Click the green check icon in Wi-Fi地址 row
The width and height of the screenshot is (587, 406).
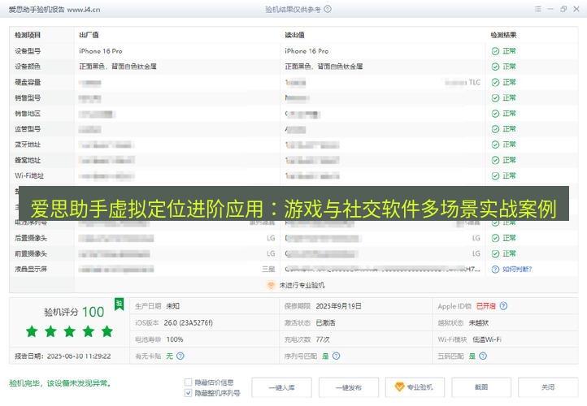click(x=495, y=176)
